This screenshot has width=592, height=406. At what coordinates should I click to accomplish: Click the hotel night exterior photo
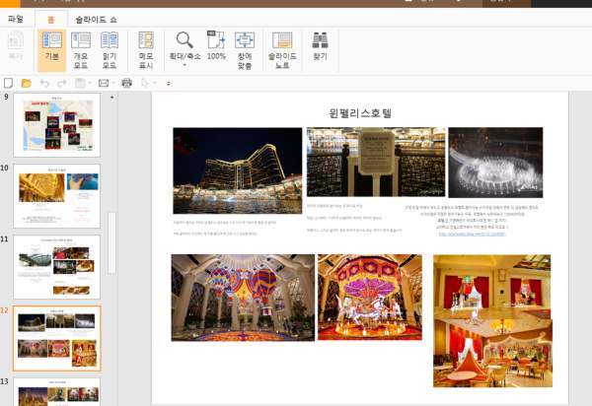coord(238,170)
